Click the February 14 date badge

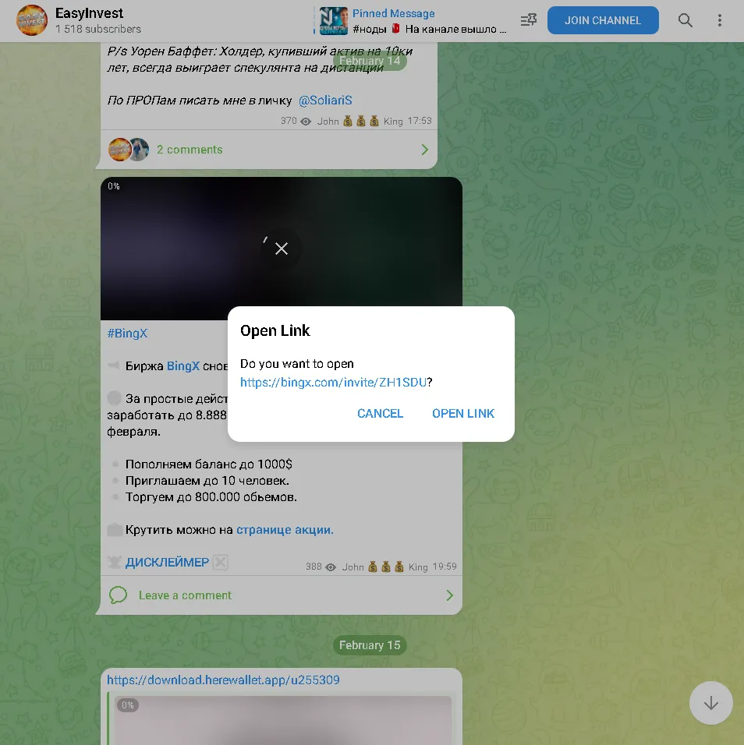tap(370, 61)
